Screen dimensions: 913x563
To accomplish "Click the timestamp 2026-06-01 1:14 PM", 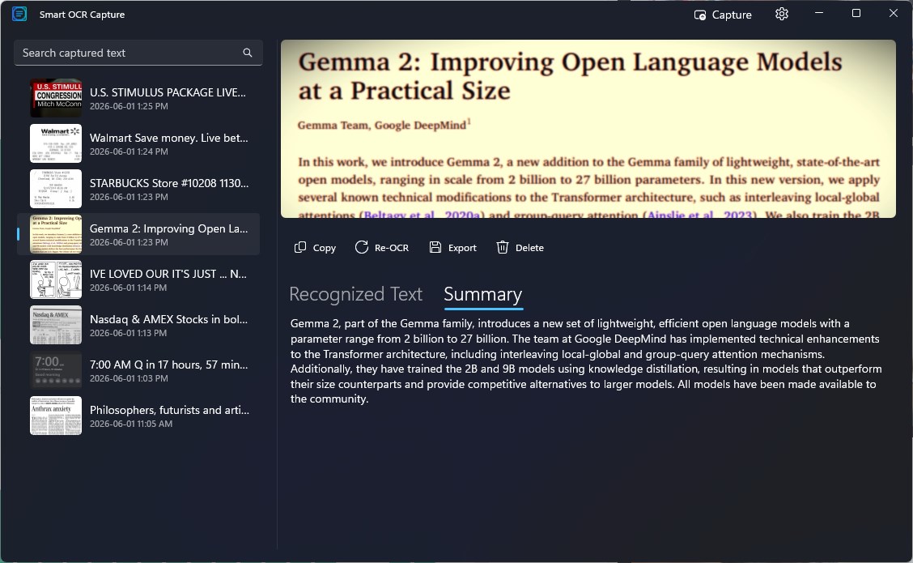I will click(128, 288).
